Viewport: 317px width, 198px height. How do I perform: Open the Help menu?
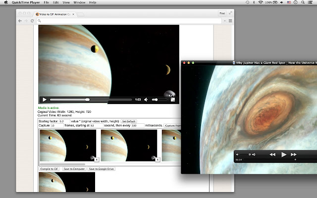point(93,2)
